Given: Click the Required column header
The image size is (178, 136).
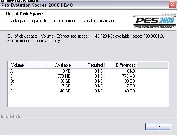Looking at the screenshot, I should pos(88,65).
